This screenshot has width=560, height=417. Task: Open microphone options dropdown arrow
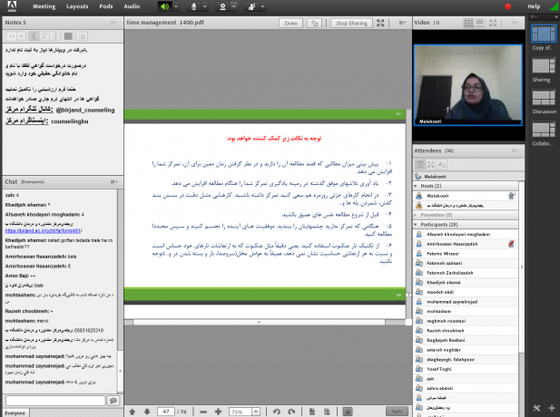pos(205,6)
